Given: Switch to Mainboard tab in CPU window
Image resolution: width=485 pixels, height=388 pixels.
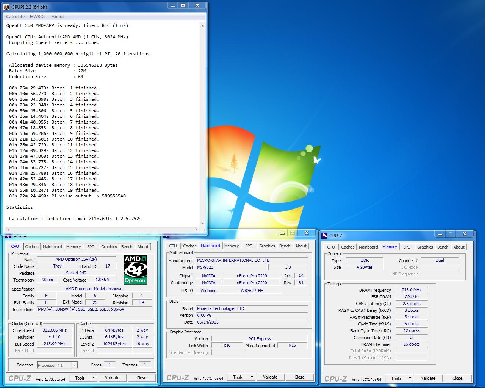Looking at the screenshot, I should tap(52, 247).
